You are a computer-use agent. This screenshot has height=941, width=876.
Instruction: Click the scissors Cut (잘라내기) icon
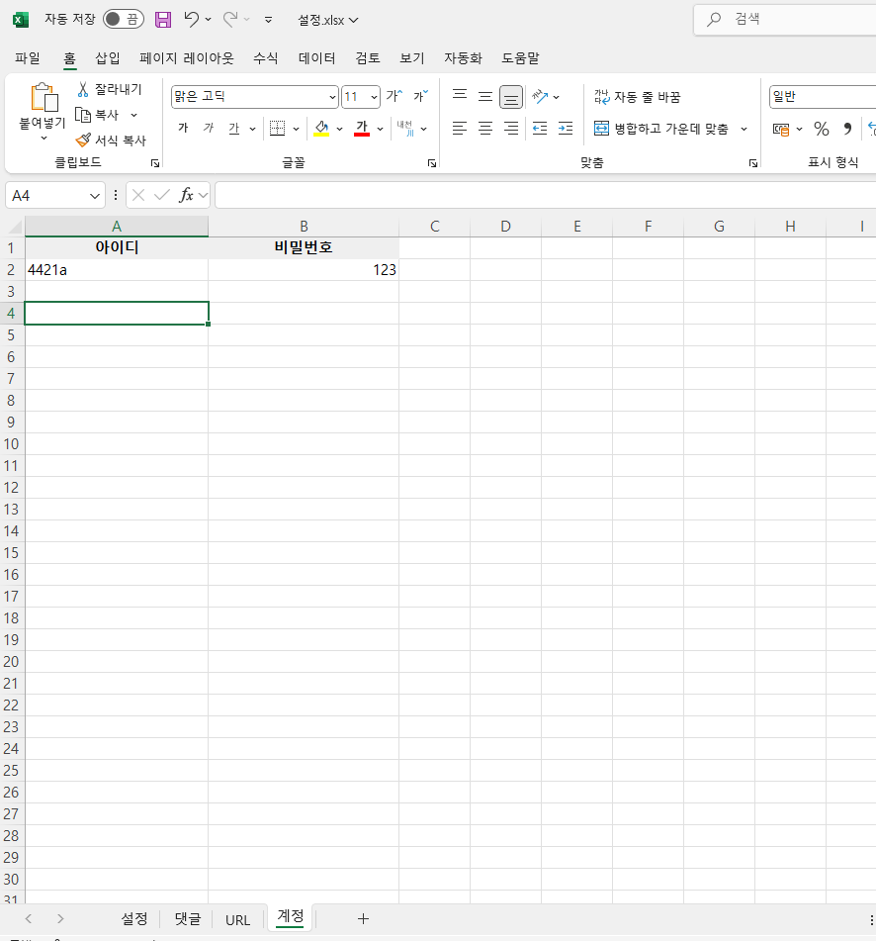84,89
